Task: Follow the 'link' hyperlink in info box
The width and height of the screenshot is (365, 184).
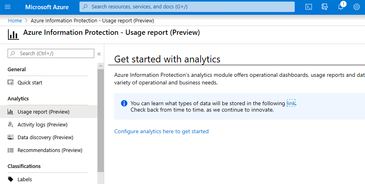Action: 291,103
